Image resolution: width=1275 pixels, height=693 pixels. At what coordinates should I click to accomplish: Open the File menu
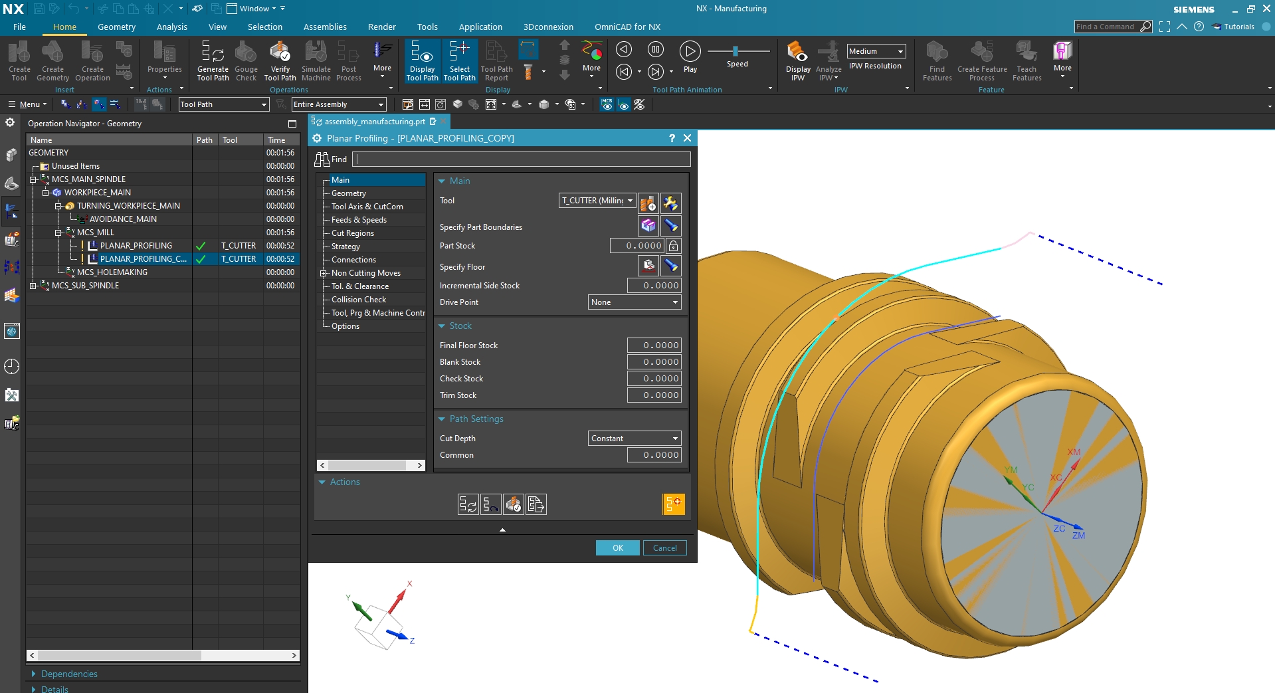click(x=19, y=27)
